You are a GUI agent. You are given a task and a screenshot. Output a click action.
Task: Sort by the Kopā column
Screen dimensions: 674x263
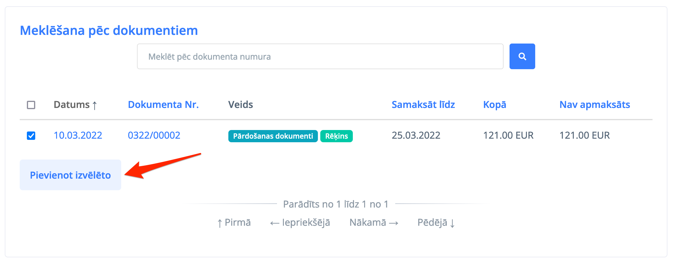[x=495, y=105]
